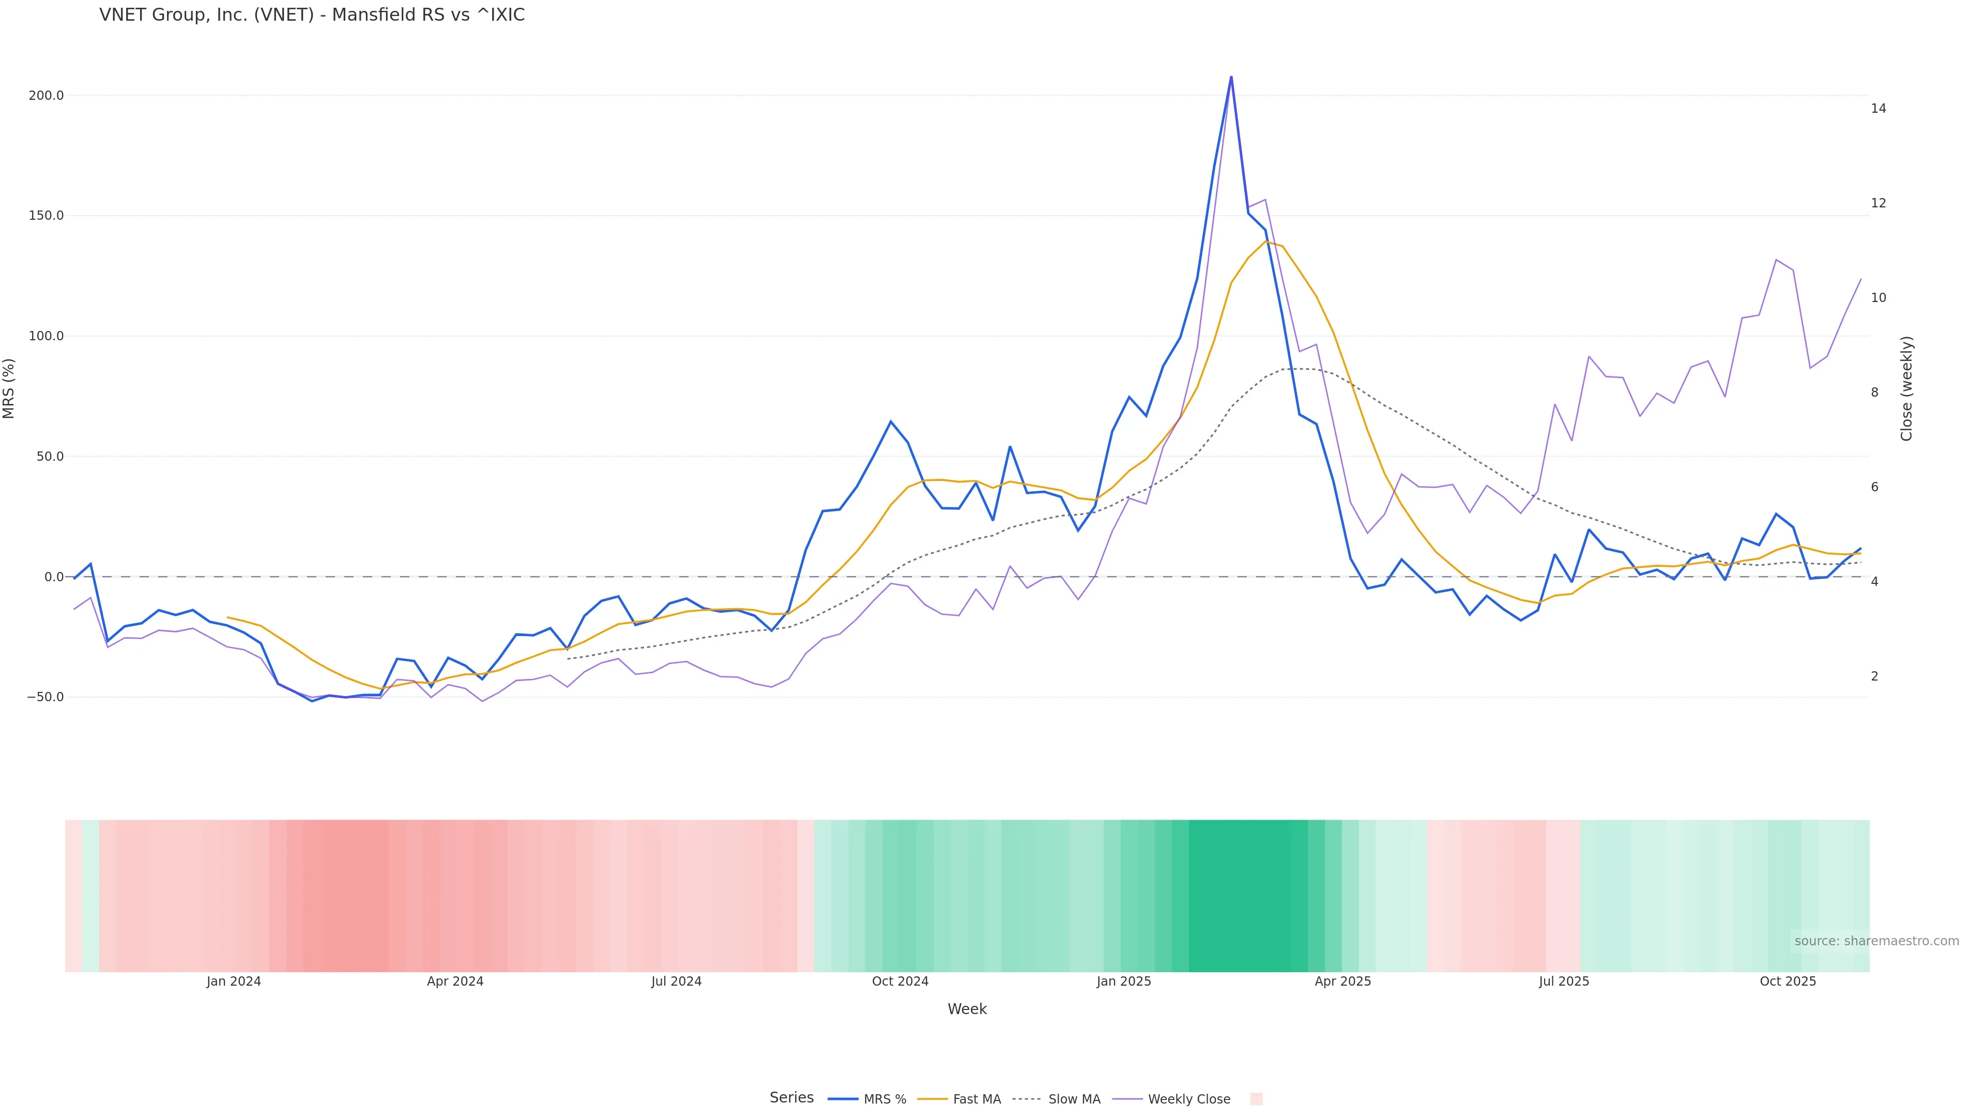Viewport: 1985px width, 1117px height.
Task: Click the 200.0 MRS y-axis tick label
Action: click(x=46, y=96)
